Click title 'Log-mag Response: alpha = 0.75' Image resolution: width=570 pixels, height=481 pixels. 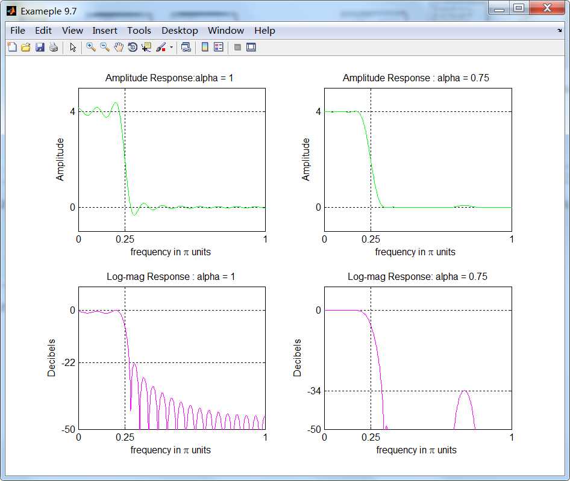pyautogui.click(x=418, y=276)
